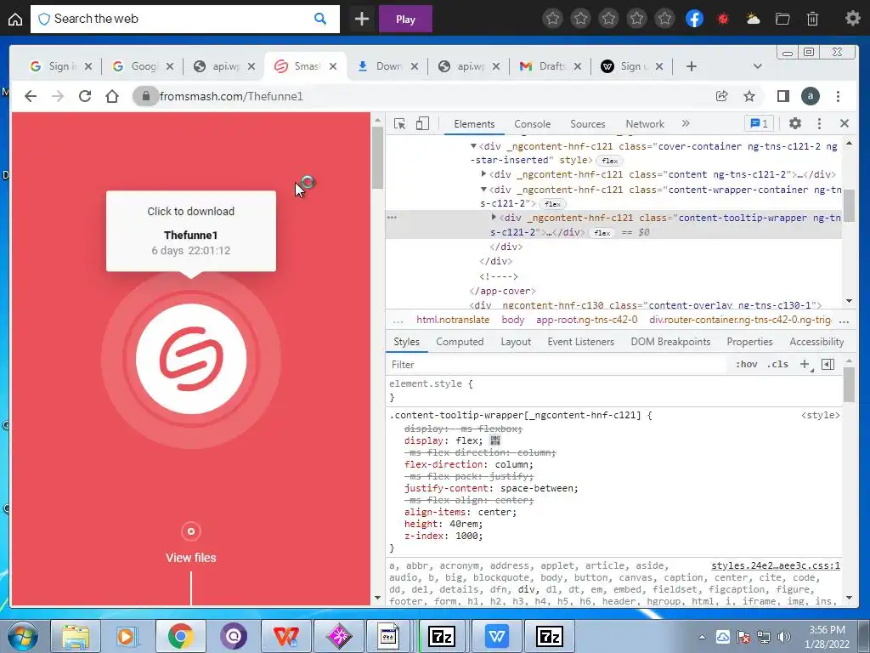Open DevTools customize three-dot menu

click(x=819, y=123)
